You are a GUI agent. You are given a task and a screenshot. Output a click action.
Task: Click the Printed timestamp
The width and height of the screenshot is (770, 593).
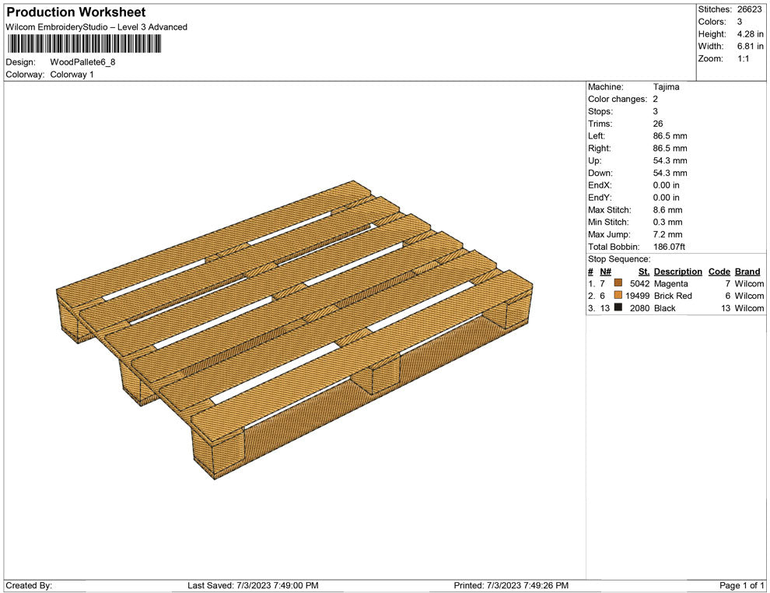511,585
